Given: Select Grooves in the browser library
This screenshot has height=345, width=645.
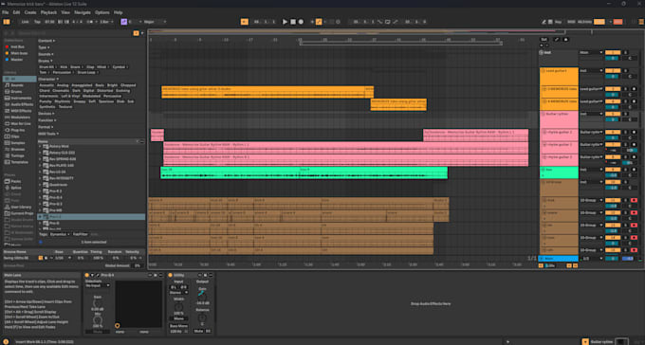Looking at the screenshot, I should point(18,149).
